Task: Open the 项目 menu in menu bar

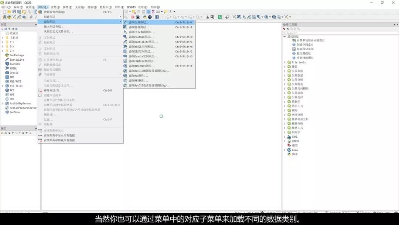Action: click(x=6, y=7)
